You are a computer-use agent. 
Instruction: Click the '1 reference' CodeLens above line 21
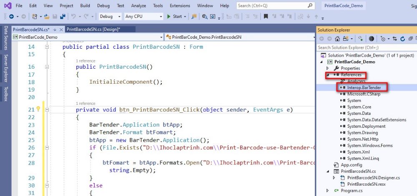click(85, 104)
